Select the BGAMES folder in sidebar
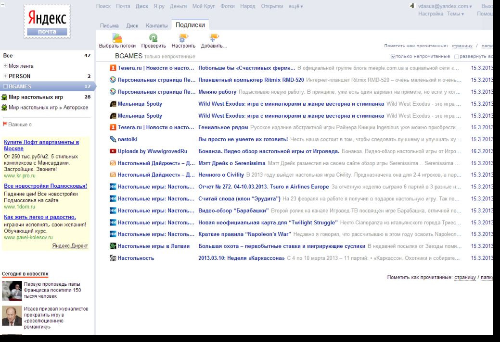The width and height of the screenshot is (500, 342). click(x=47, y=86)
